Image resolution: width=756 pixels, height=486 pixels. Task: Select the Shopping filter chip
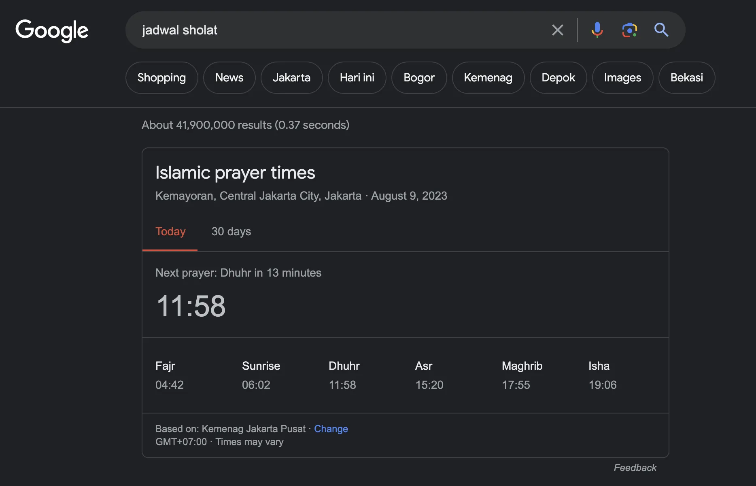click(161, 78)
